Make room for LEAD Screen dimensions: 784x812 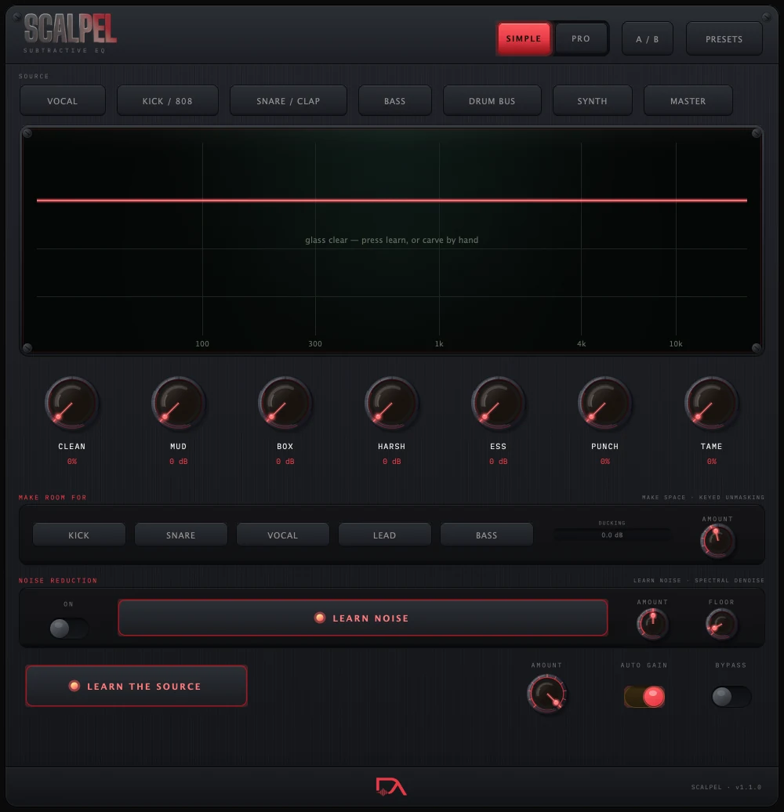click(384, 535)
